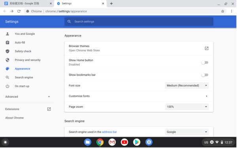This screenshot has width=237, height=148.
Task: Open the Chrome three-dot menu
Action: (x=231, y=11)
